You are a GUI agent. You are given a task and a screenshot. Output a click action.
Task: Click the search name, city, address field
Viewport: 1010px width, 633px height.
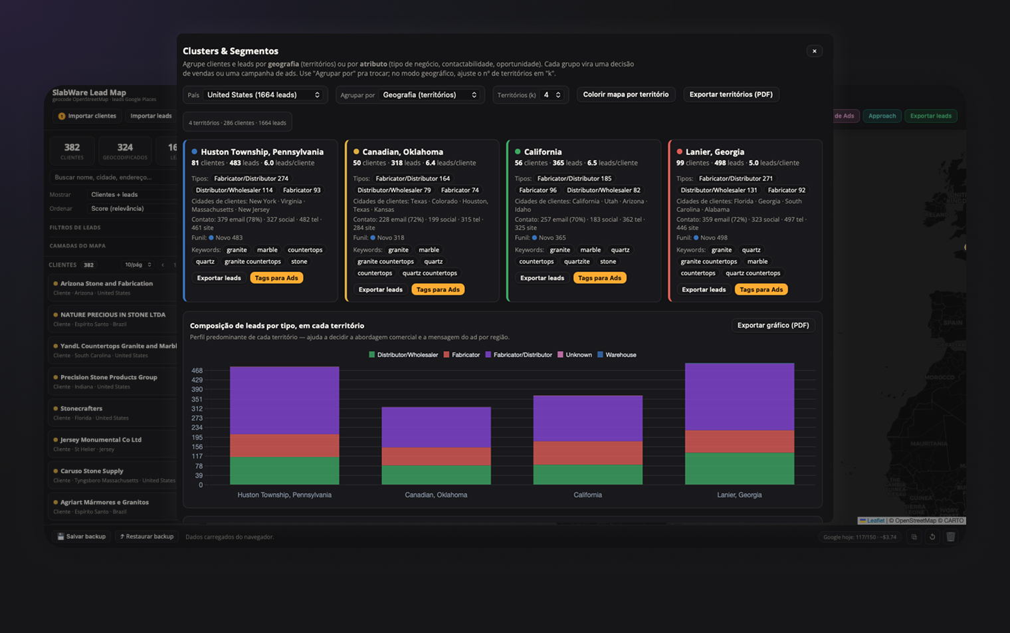click(113, 178)
